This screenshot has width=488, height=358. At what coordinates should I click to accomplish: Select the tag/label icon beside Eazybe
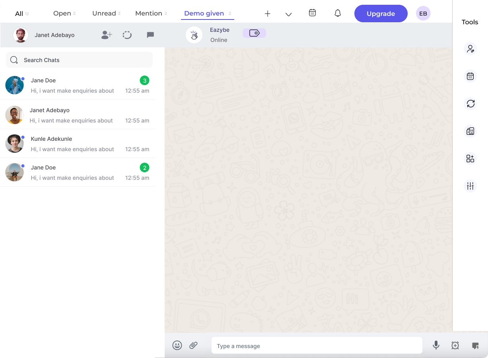[254, 33]
